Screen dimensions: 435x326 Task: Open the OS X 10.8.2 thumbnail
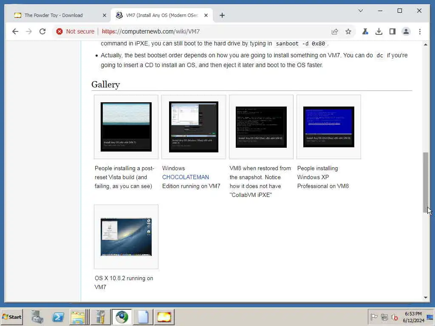[126, 237]
